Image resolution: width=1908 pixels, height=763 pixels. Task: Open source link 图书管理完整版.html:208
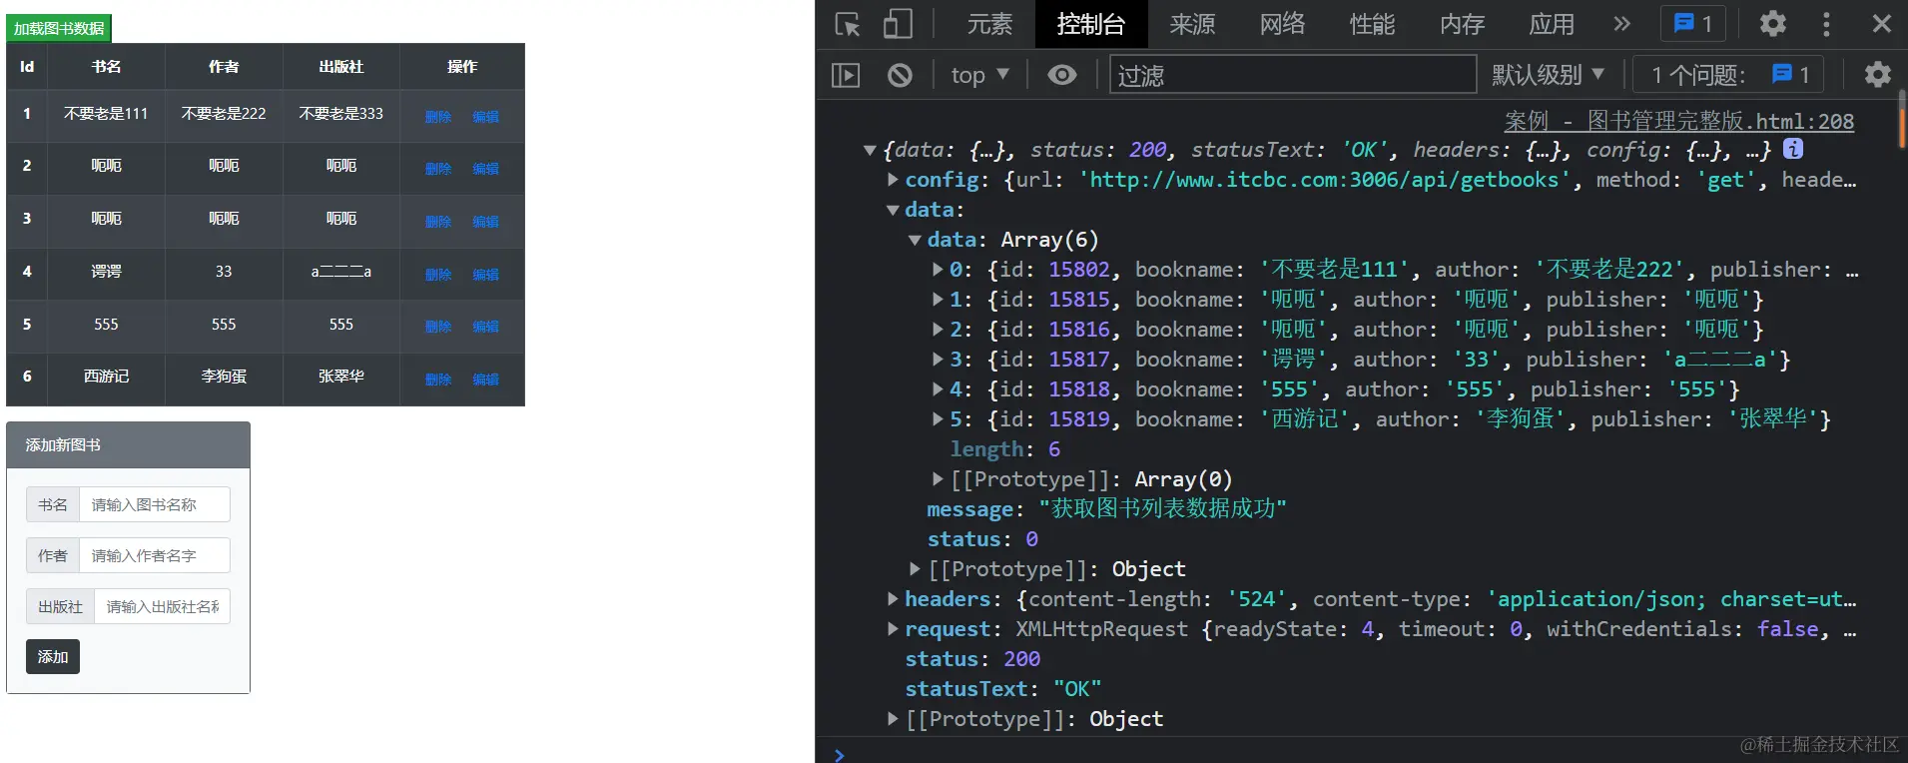(x=1678, y=121)
